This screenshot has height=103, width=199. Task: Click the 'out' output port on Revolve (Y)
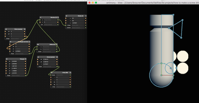click(x=58, y=25)
